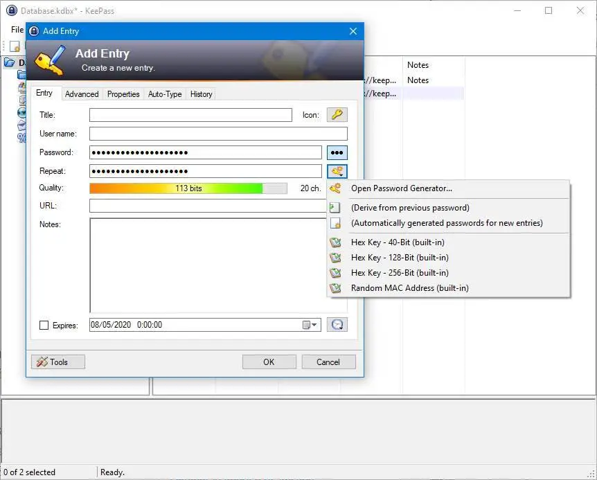
Task: Open the generate password key button
Action: click(337, 171)
